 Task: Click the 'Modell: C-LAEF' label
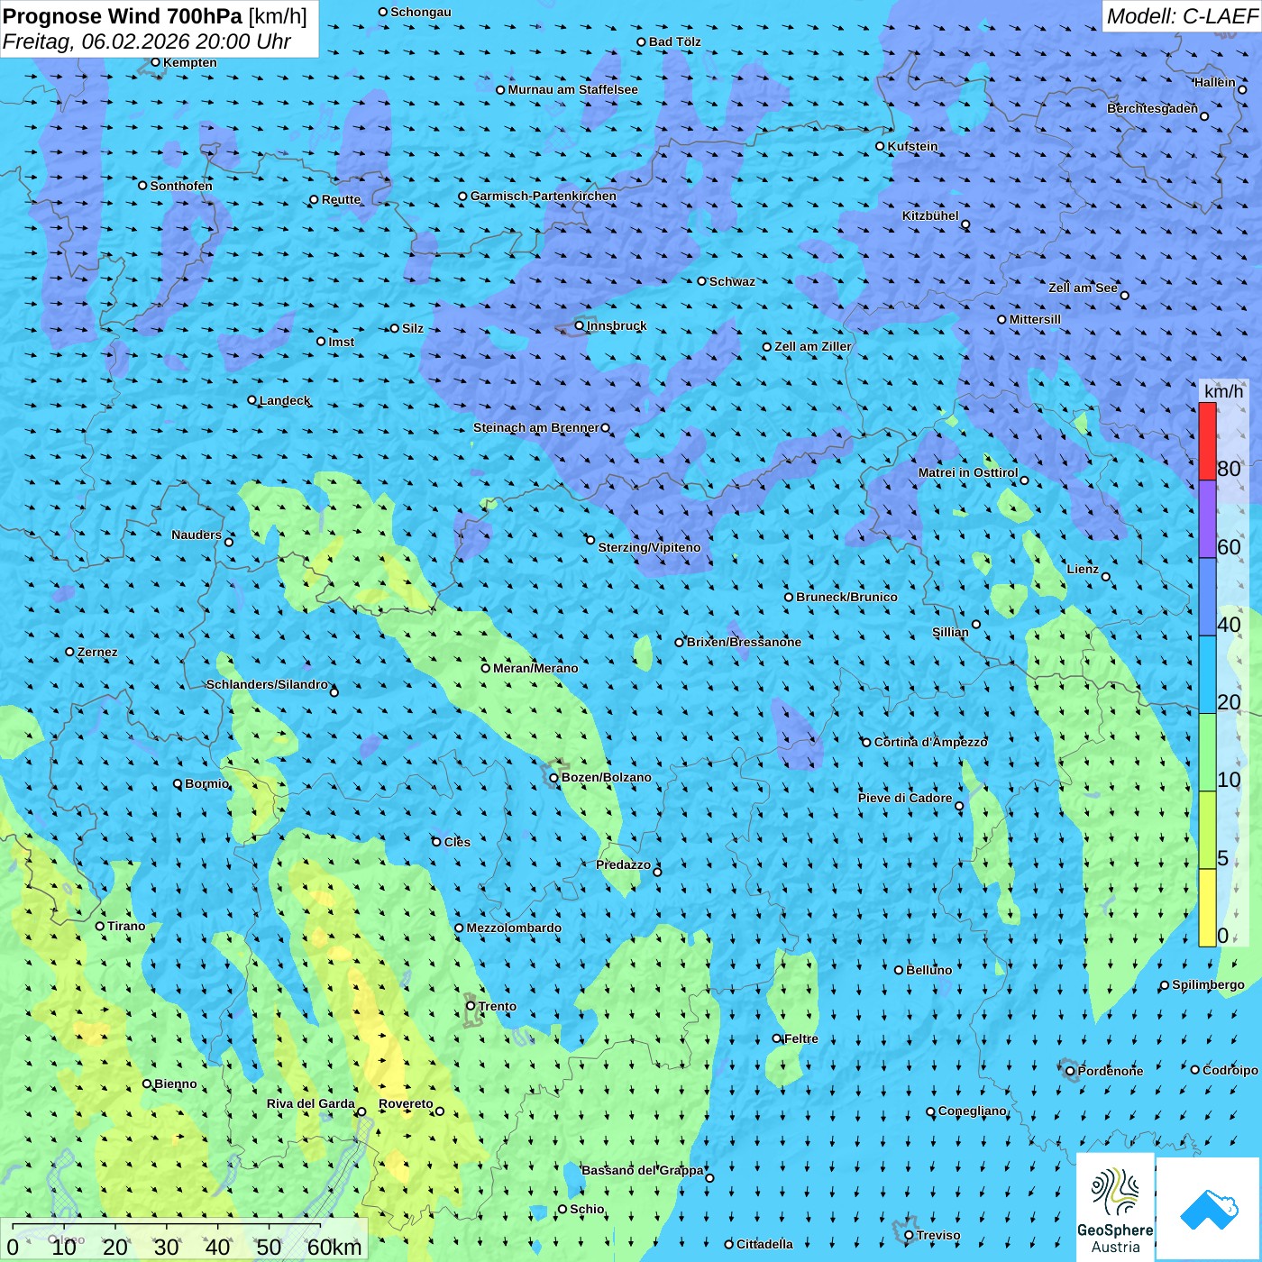(1182, 16)
